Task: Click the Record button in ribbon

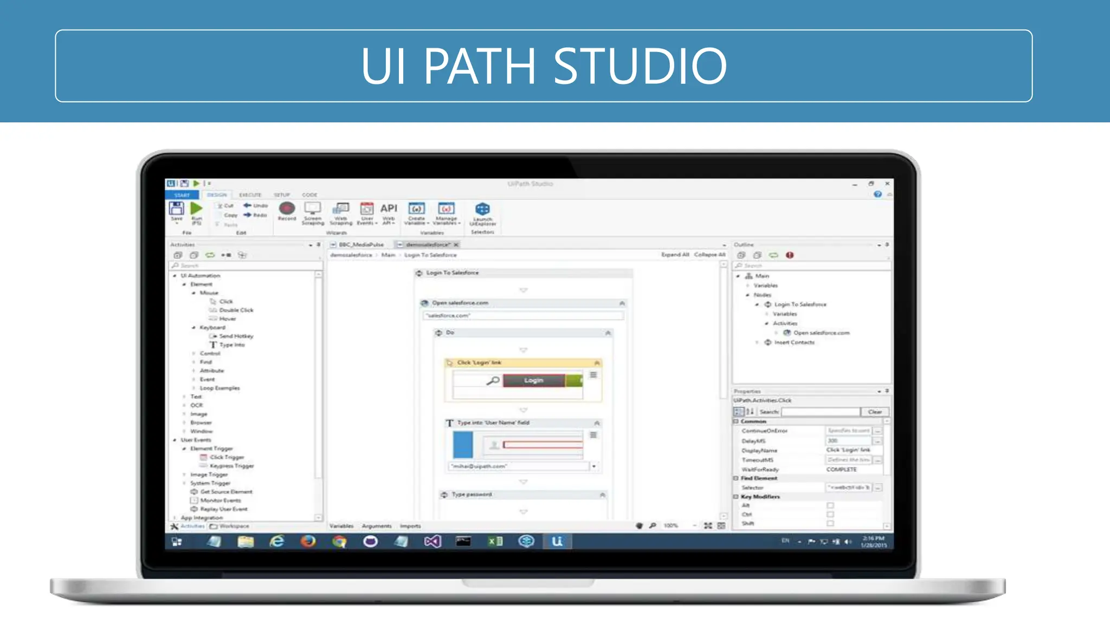Action: 287,209
